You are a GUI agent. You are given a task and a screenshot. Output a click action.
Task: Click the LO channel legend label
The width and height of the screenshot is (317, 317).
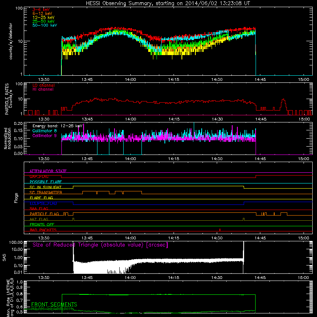(44, 85)
